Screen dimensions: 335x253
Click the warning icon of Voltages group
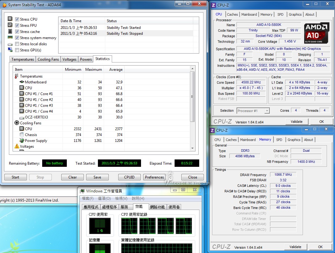[17, 146]
